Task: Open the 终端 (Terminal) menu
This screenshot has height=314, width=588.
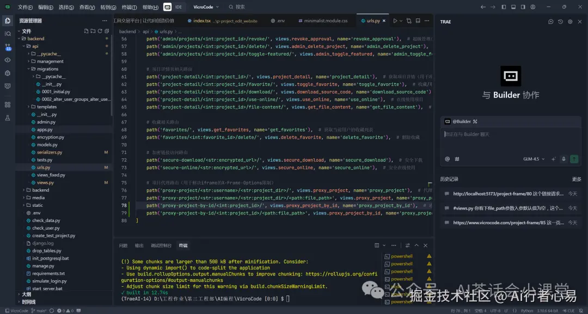Action: tap(129, 7)
